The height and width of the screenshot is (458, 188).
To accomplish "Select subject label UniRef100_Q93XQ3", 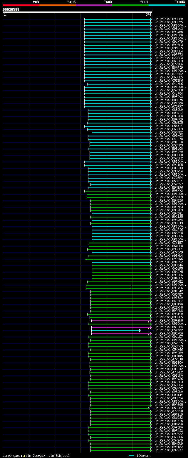I will click(169, 136).
